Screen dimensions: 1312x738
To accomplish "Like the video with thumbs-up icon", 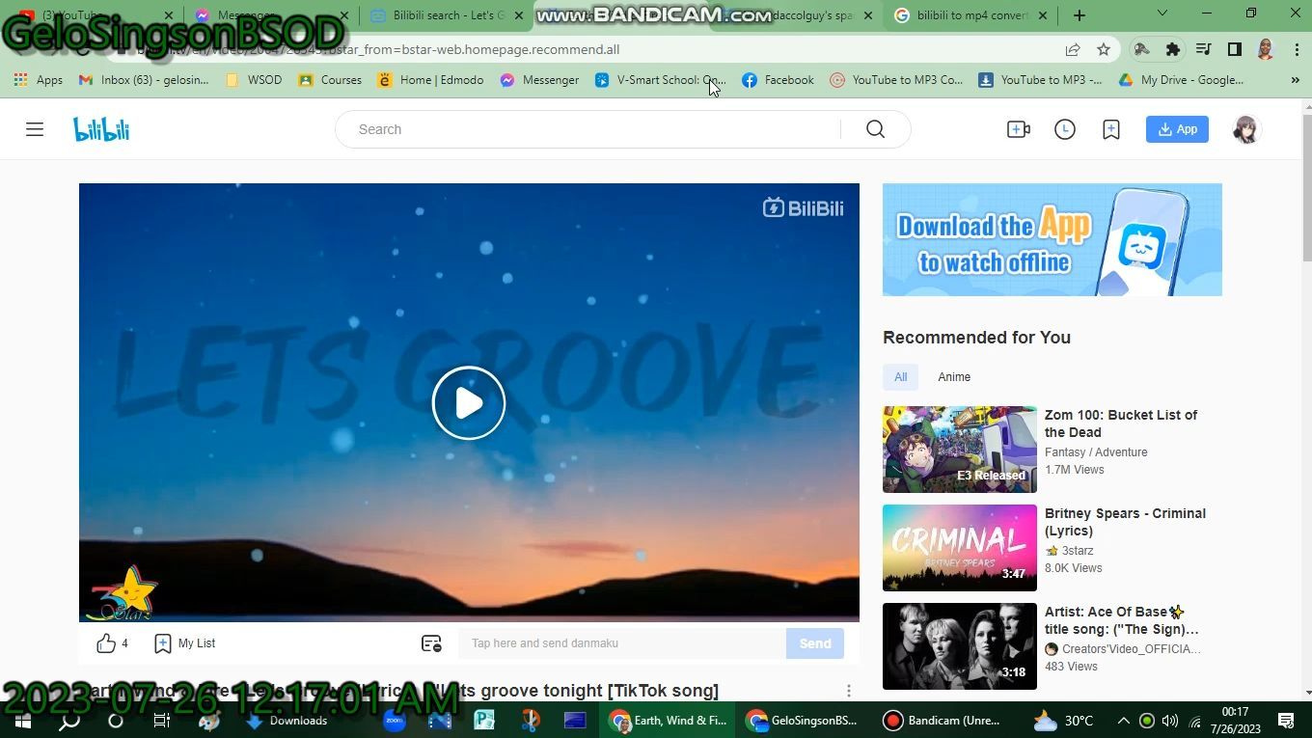I will 106,643.
